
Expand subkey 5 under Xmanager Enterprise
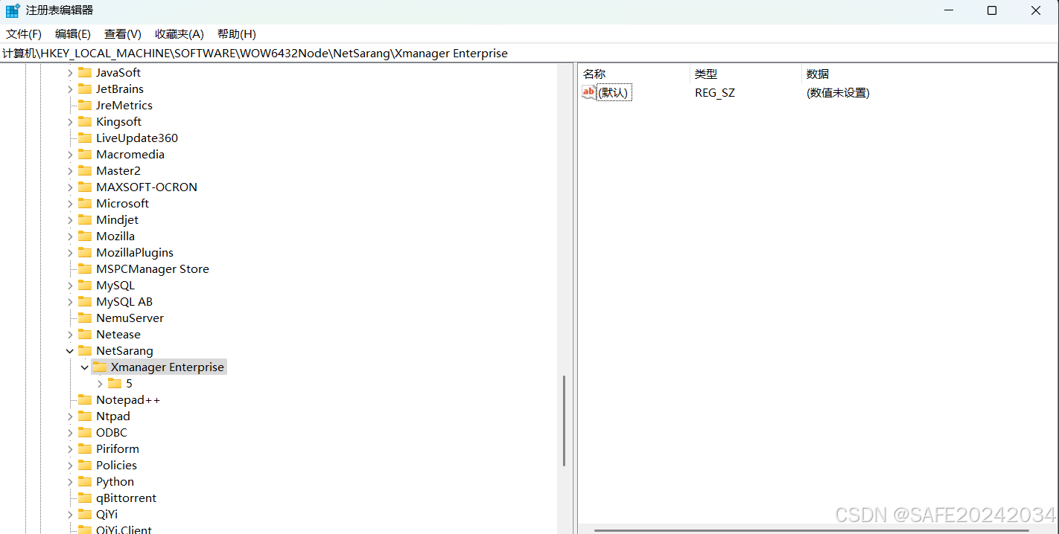tap(100, 383)
